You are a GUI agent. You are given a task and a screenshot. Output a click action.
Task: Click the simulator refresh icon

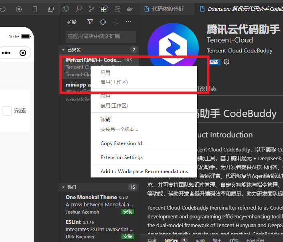tap(3, 9)
